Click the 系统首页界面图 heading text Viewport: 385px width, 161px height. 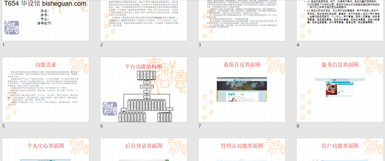click(x=242, y=64)
